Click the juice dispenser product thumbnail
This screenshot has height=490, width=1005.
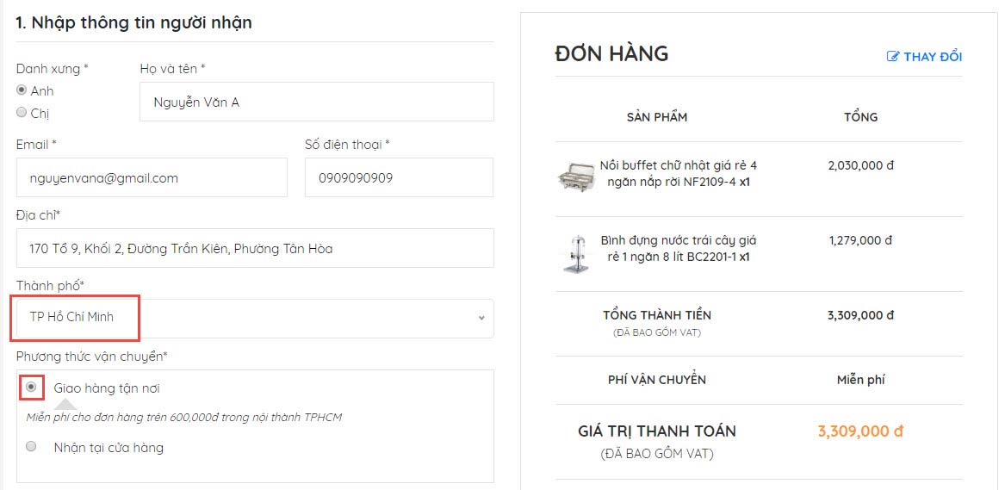tap(575, 252)
